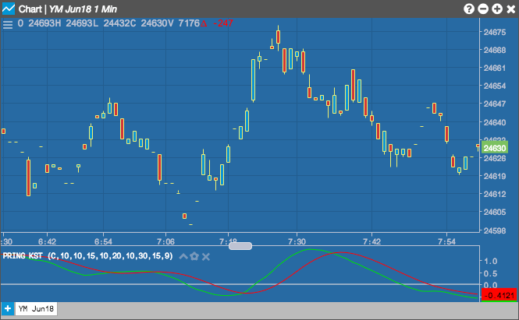Click the 24598 price axis label
Viewport: 519px width, 320px height.
[495, 230]
